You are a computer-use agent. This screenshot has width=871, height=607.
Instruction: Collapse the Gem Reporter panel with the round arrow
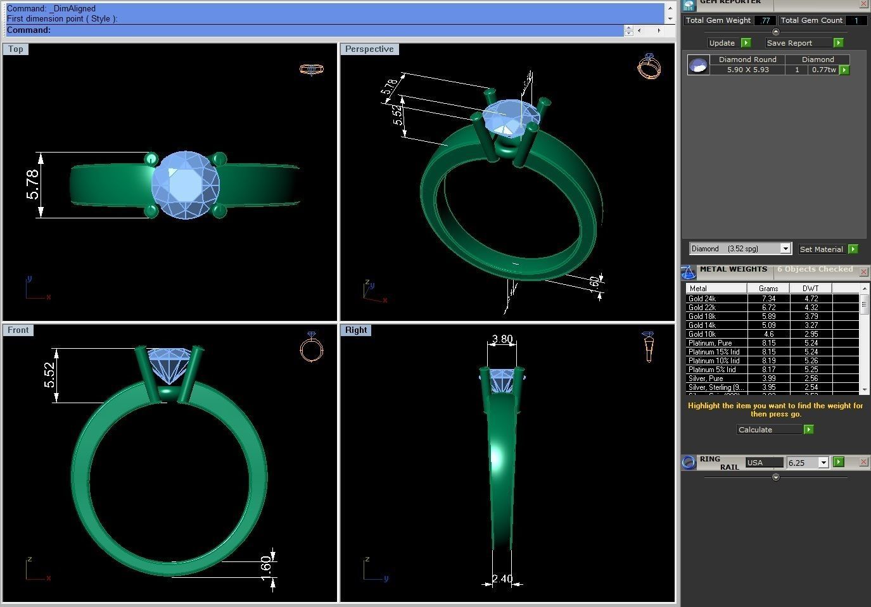775,32
